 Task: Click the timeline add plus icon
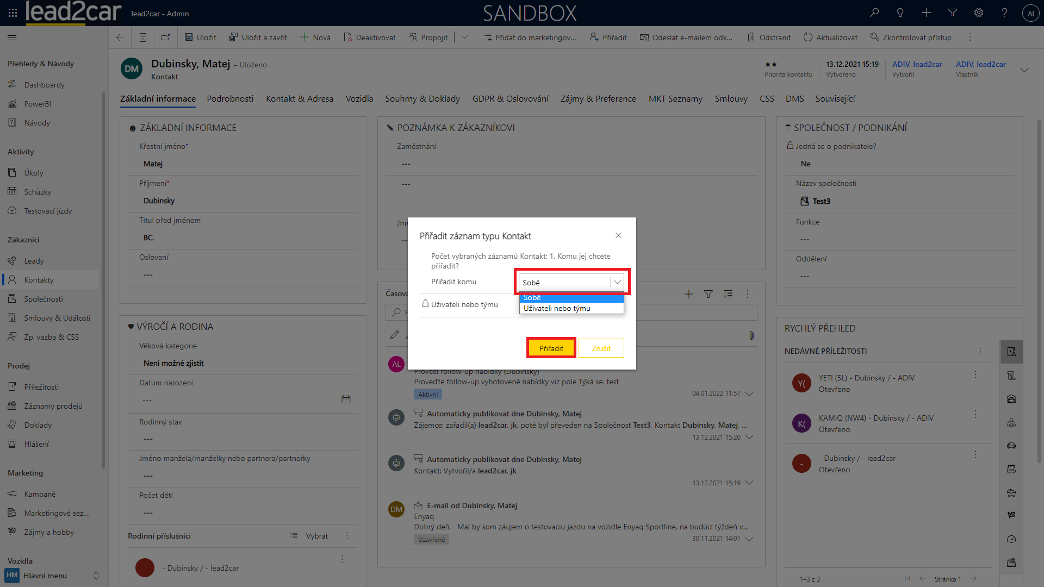pos(688,294)
